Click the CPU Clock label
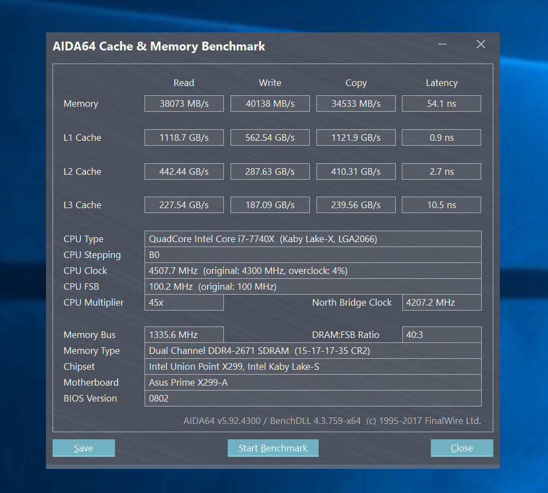This screenshot has width=548, height=493. pos(85,271)
